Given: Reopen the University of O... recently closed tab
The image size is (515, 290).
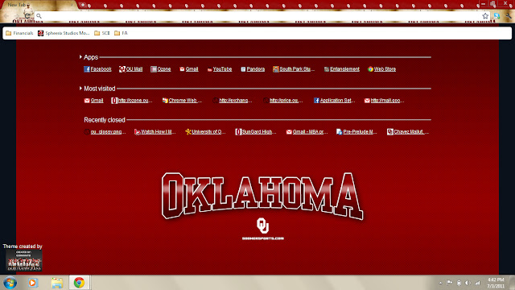Looking at the screenshot, I should (206, 132).
